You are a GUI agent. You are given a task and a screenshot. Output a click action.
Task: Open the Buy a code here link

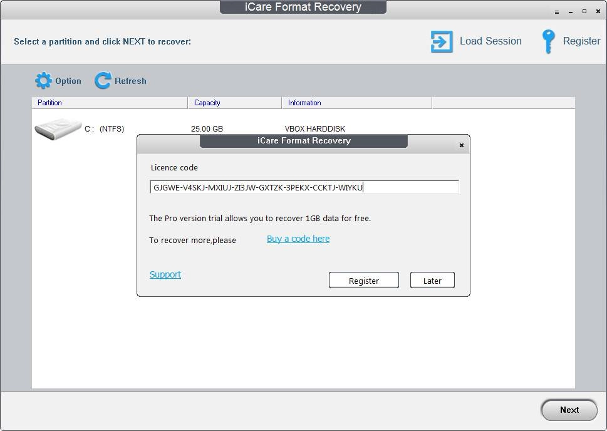click(x=298, y=239)
